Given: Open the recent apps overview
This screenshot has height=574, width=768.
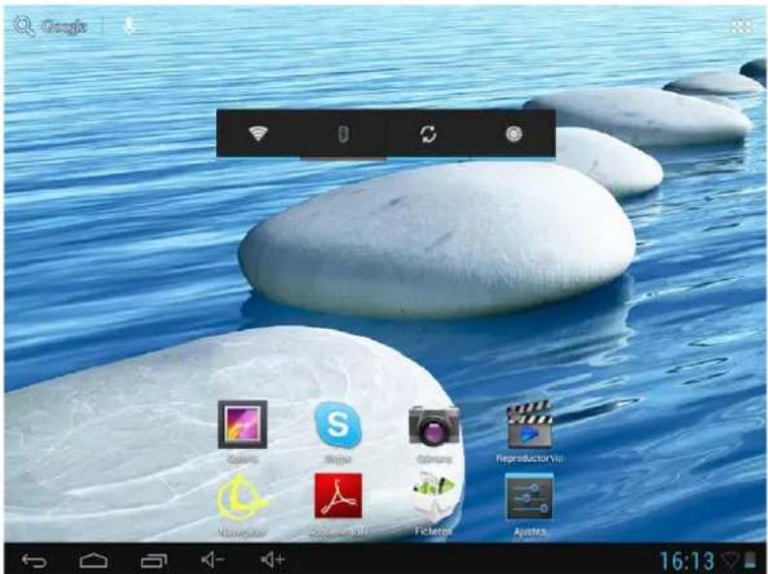Looking at the screenshot, I should tap(154, 560).
